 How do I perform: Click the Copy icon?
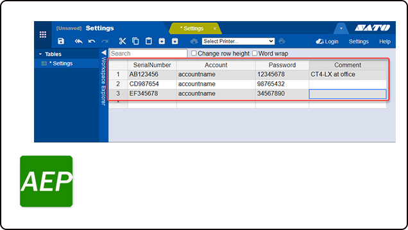[135, 41]
